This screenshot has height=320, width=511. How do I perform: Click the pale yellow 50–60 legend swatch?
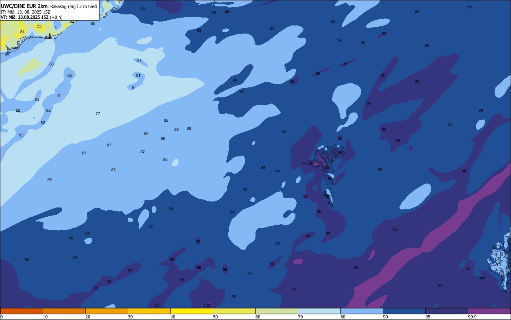pyautogui.click(x=234, y=311)
